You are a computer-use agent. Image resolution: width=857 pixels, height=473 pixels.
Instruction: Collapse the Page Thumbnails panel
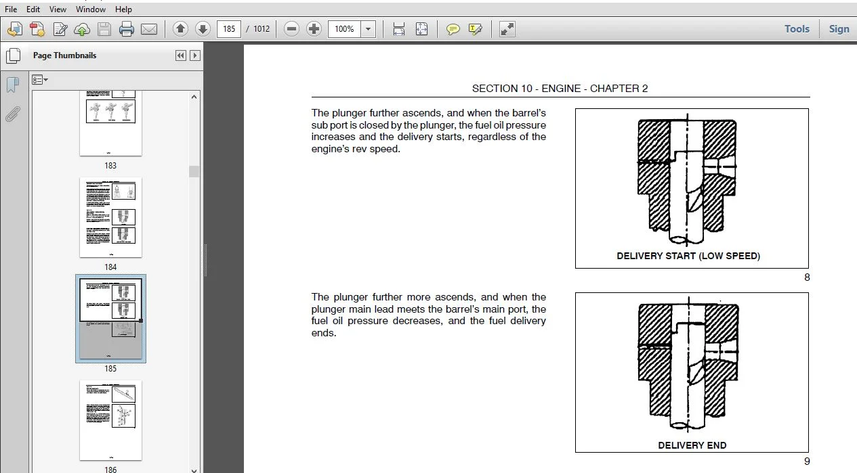click(180, 55)
